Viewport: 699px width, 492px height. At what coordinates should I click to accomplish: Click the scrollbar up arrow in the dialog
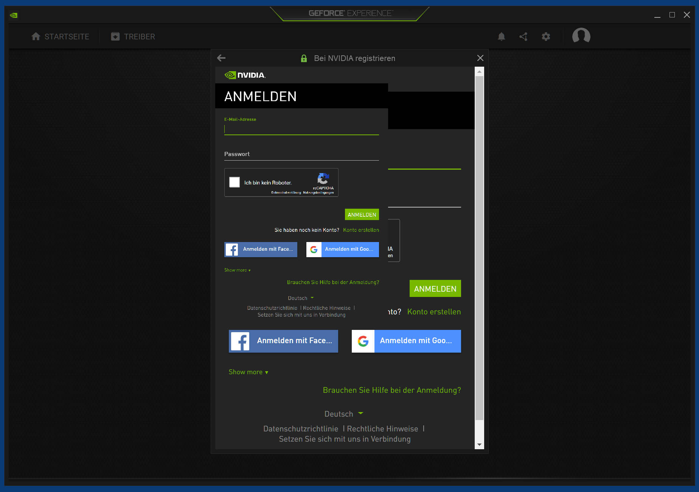point(479,72)
